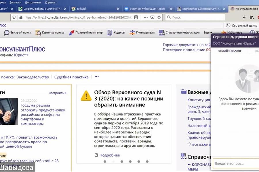Screen dimensions: 259x172
Task: Close Секреты работы с Системой tab
Action: click(x=65, y=9)
